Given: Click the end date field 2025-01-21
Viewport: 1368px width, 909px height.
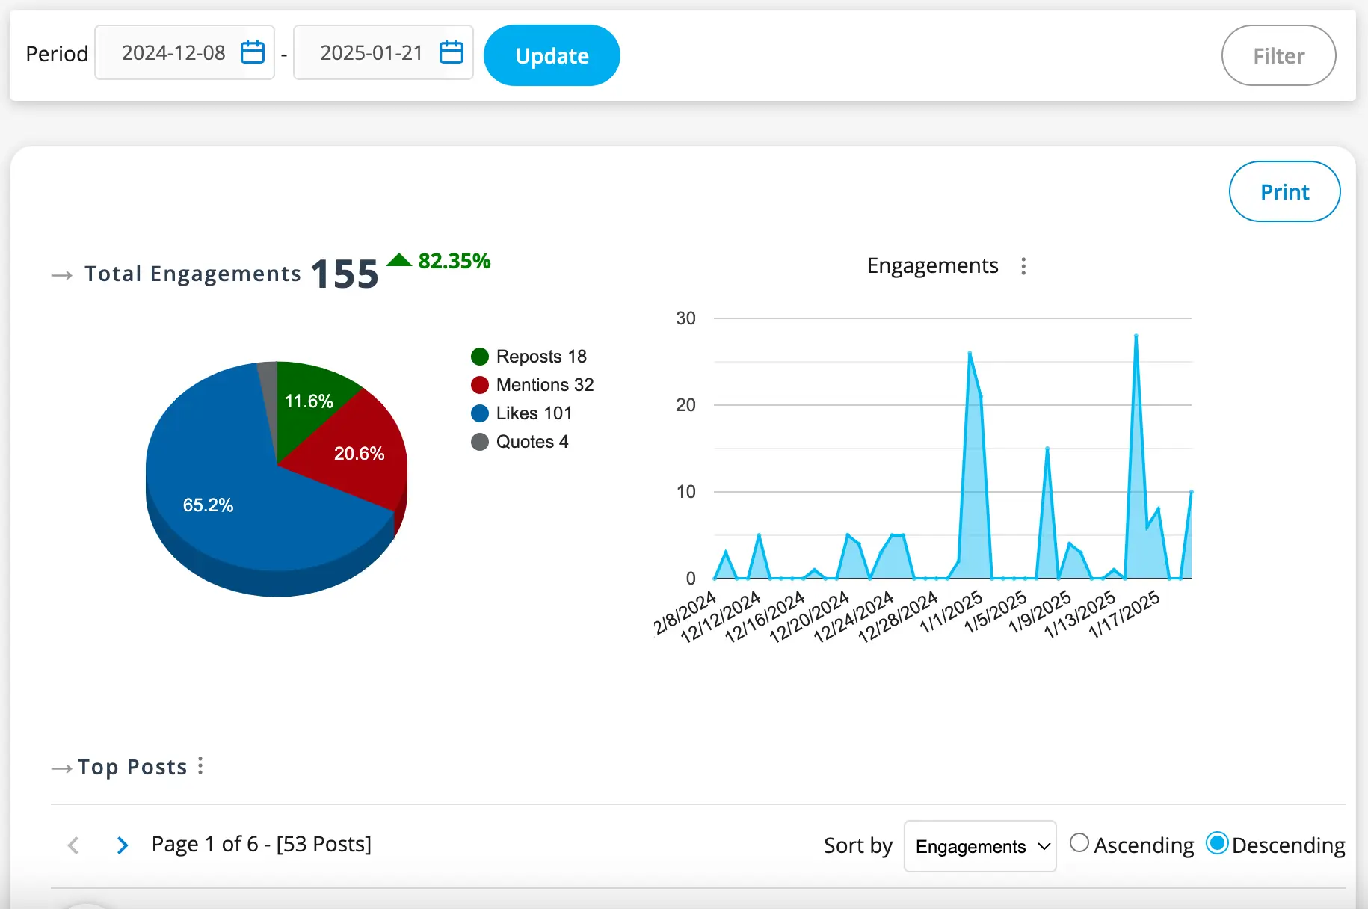Looking at the screenshot, I should (371, 53).
